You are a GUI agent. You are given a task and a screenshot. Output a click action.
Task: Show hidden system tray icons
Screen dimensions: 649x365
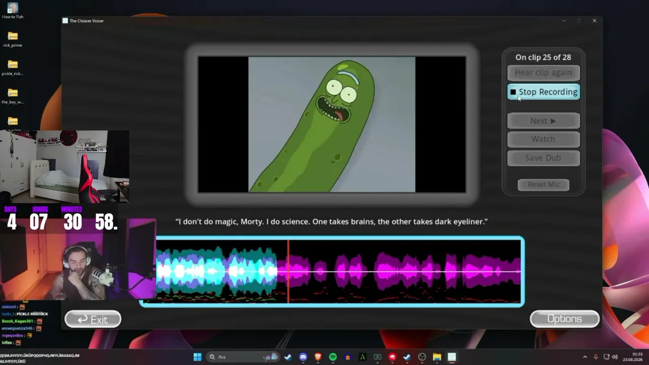point(585,357)
